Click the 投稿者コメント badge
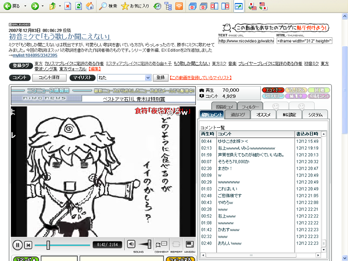Viewport: 348px width, 261px height. point(319,96)
